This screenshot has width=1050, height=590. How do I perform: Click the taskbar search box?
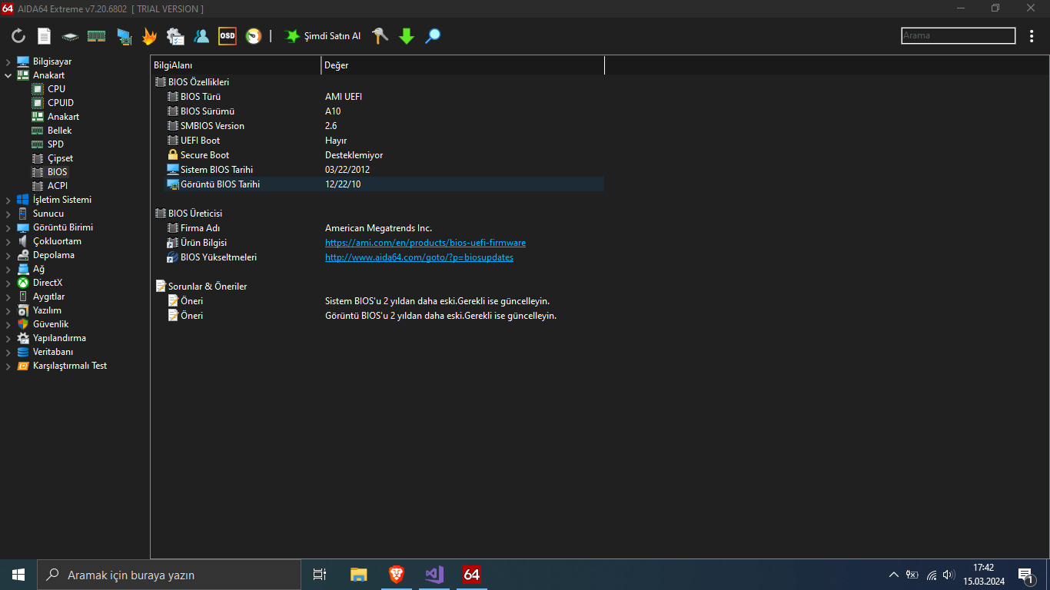169,575
